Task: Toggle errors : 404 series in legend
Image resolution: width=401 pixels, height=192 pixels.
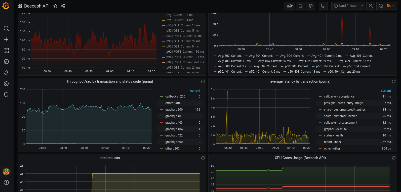Action: (173, 103)
